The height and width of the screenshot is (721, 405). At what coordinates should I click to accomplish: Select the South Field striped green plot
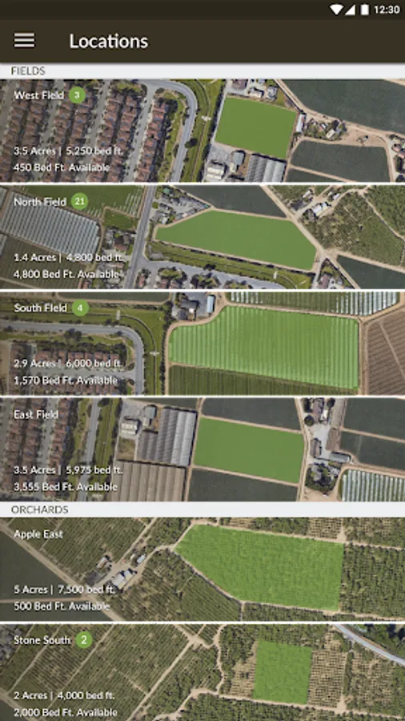click(x=263, y=347)
